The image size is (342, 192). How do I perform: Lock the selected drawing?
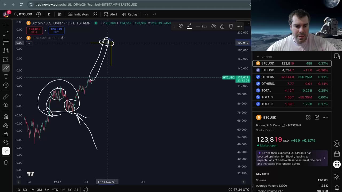pyautogui.click(x=222, y=26)
